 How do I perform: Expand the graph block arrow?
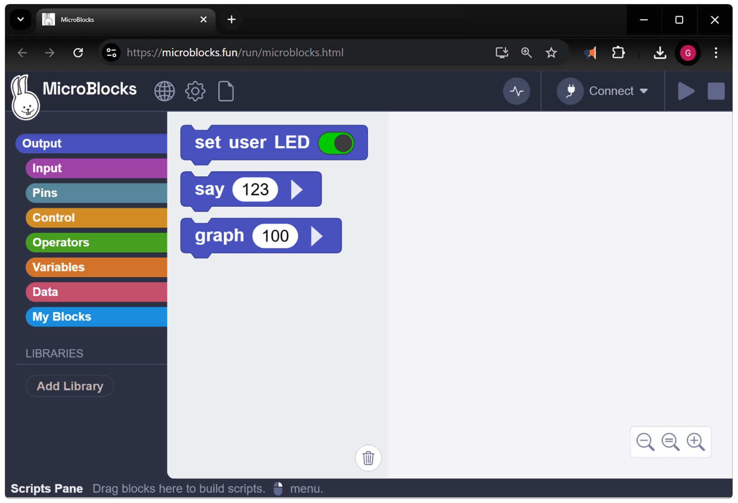tap(317, 236)
